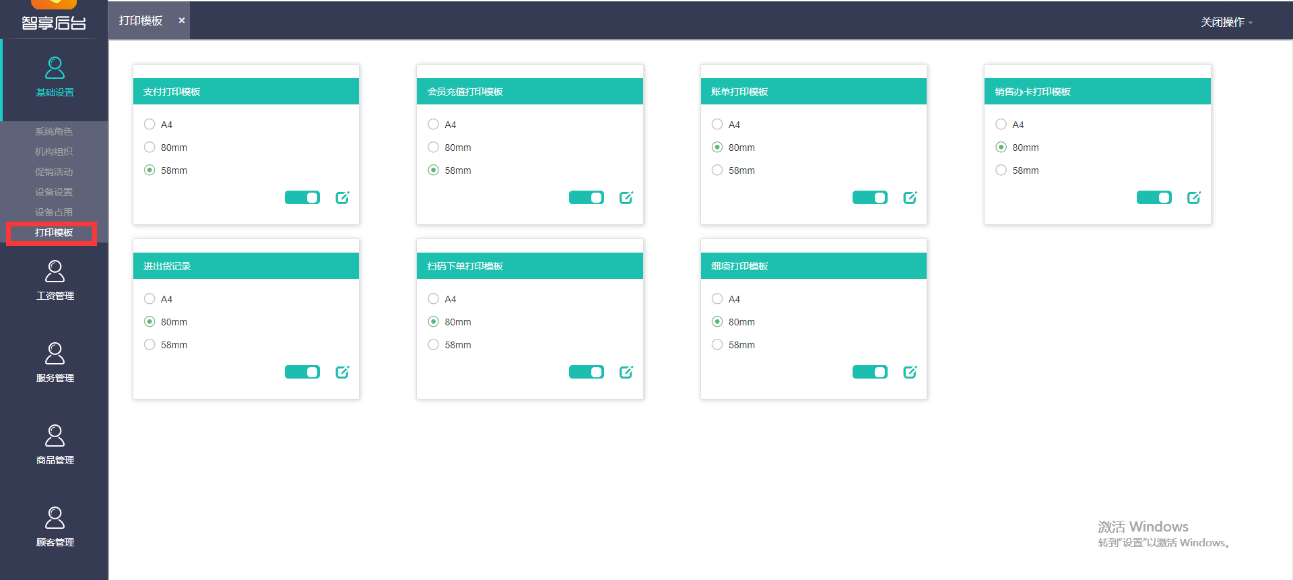Toggle 销售办卡打印模板 enable switch
Screen dimensions: 1293x580
[x=1154, y=197]
